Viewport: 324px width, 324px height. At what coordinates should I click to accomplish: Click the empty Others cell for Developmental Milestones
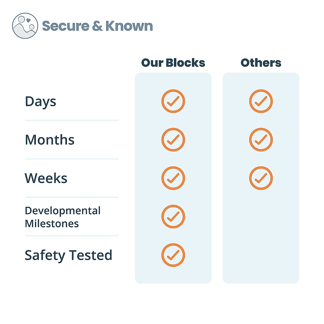261,217
